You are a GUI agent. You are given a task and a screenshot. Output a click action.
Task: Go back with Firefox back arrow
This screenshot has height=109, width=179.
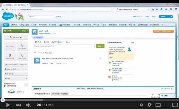pyautogui.click(x=3, y=9)
